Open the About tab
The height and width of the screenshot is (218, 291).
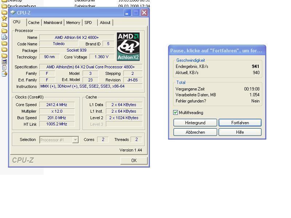[x=105, y=23]
